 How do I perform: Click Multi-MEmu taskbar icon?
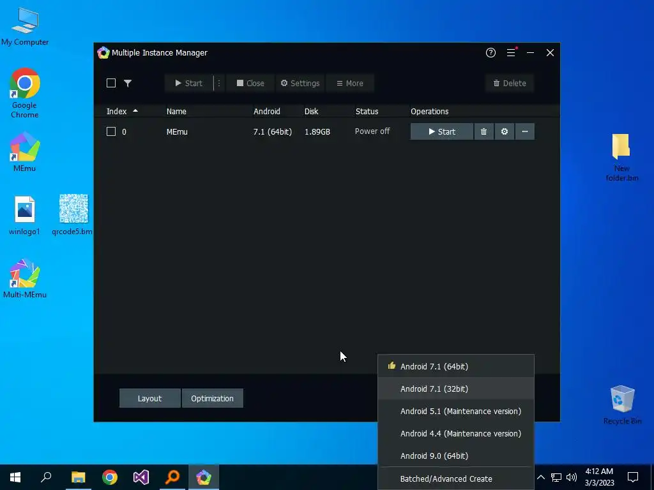[x=204, y=477]
